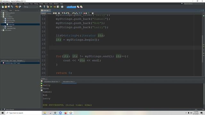The image size is (205, 115).
Task: Click the blue memory usage bar
Action: click(x=71, y=7)
